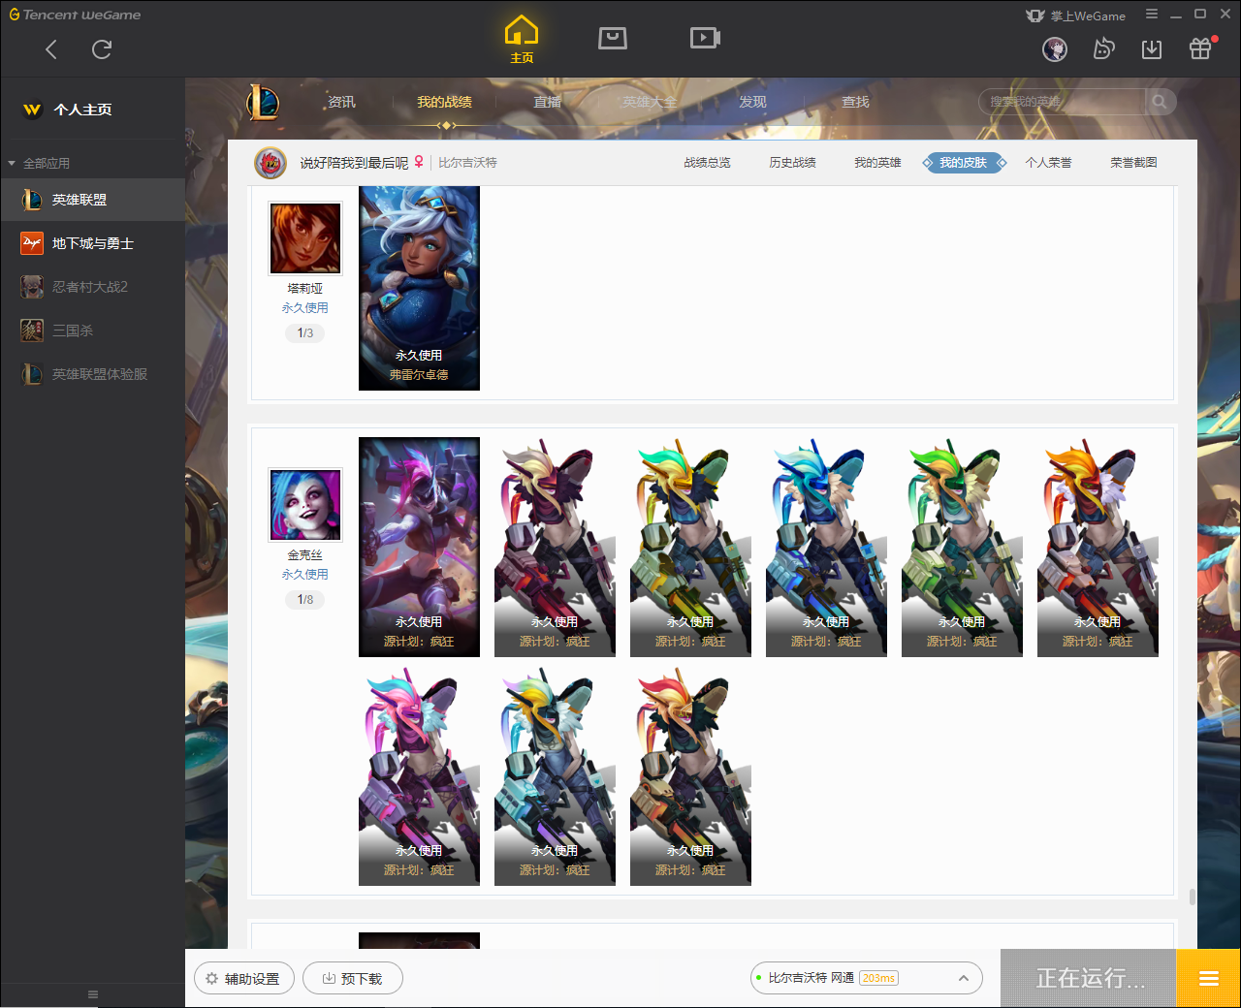The height and width of the screenshot is (1008, 1241).
Task: Open 个人主页 in sidebar
Action: (x=82, y=110)
